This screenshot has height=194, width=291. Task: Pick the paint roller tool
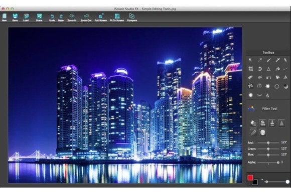277,69
